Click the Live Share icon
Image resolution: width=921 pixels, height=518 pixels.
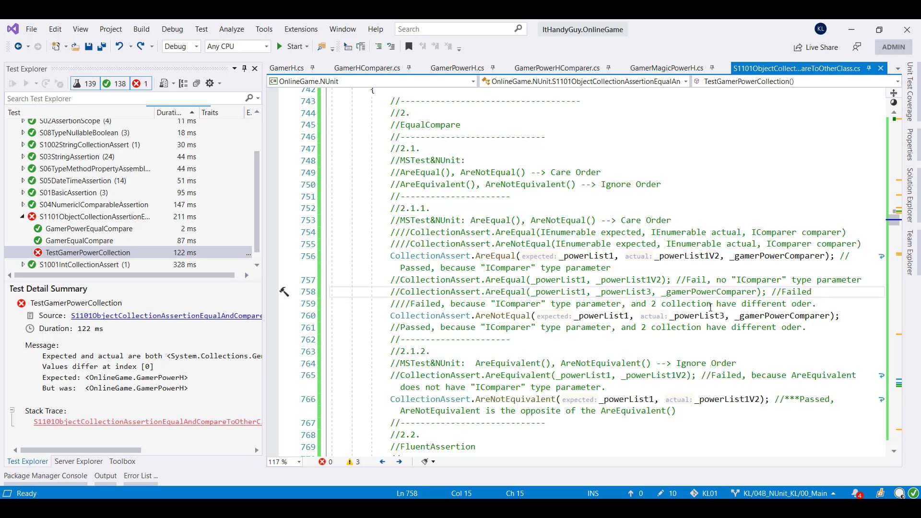coord(798,47)
